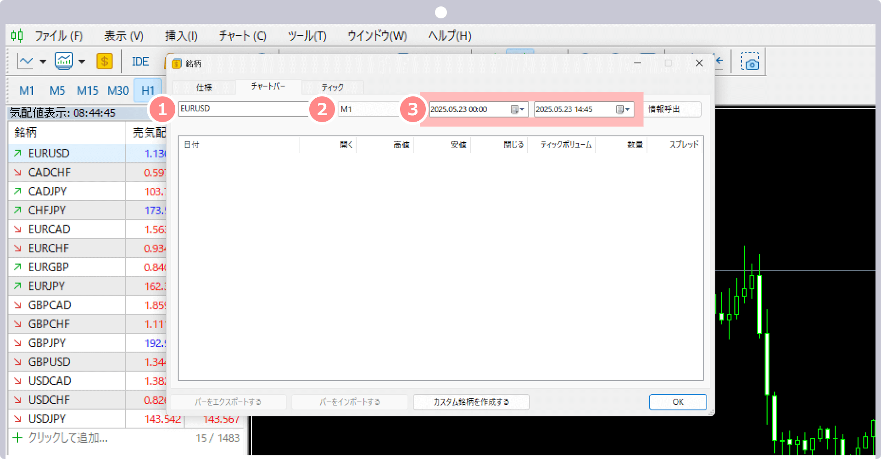Select USDCHF row in market watch
881x459 pixels.
[87, 400]
